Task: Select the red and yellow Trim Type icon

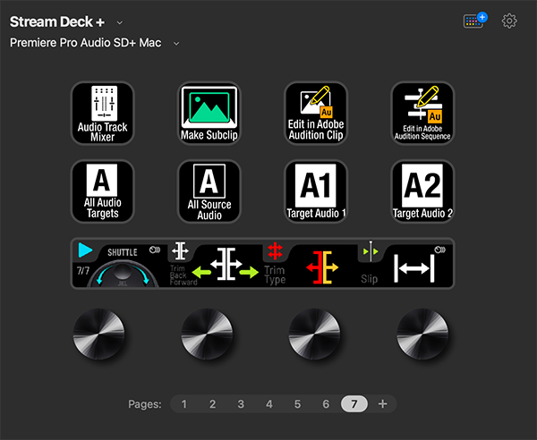Action: click(322, 267)
